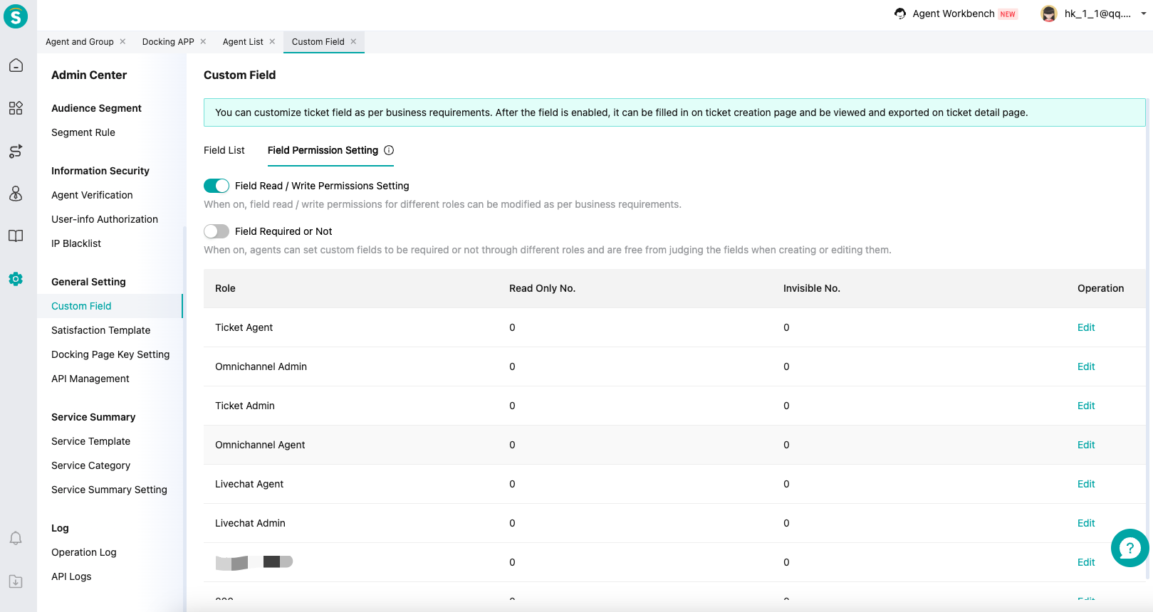Open the knowledge book icon in sidebar
Image resolution: width=1153 pixels, height=612 pixels.
point(16,236)
